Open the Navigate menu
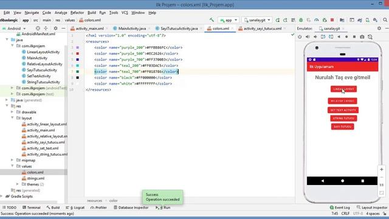The height and width of the screenshot is (219, 389). [x=32, y=12]
